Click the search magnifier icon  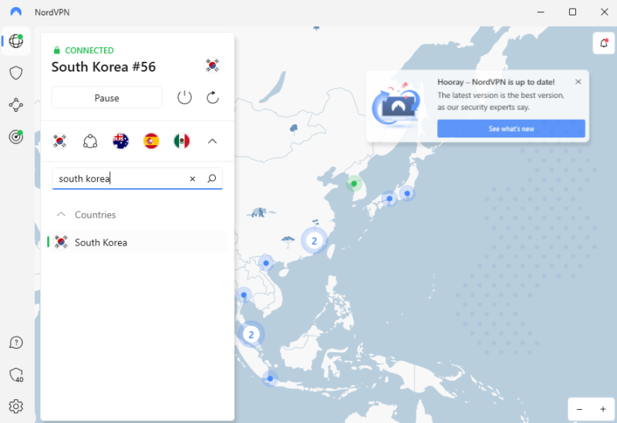[x=211, y=178]
